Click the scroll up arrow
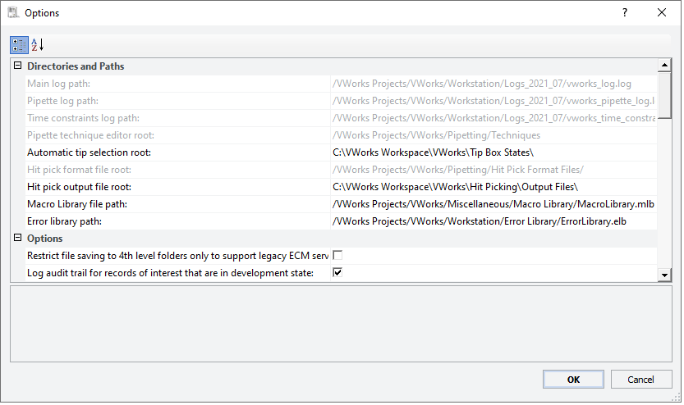The image size is (684, 405). (664, 66)
